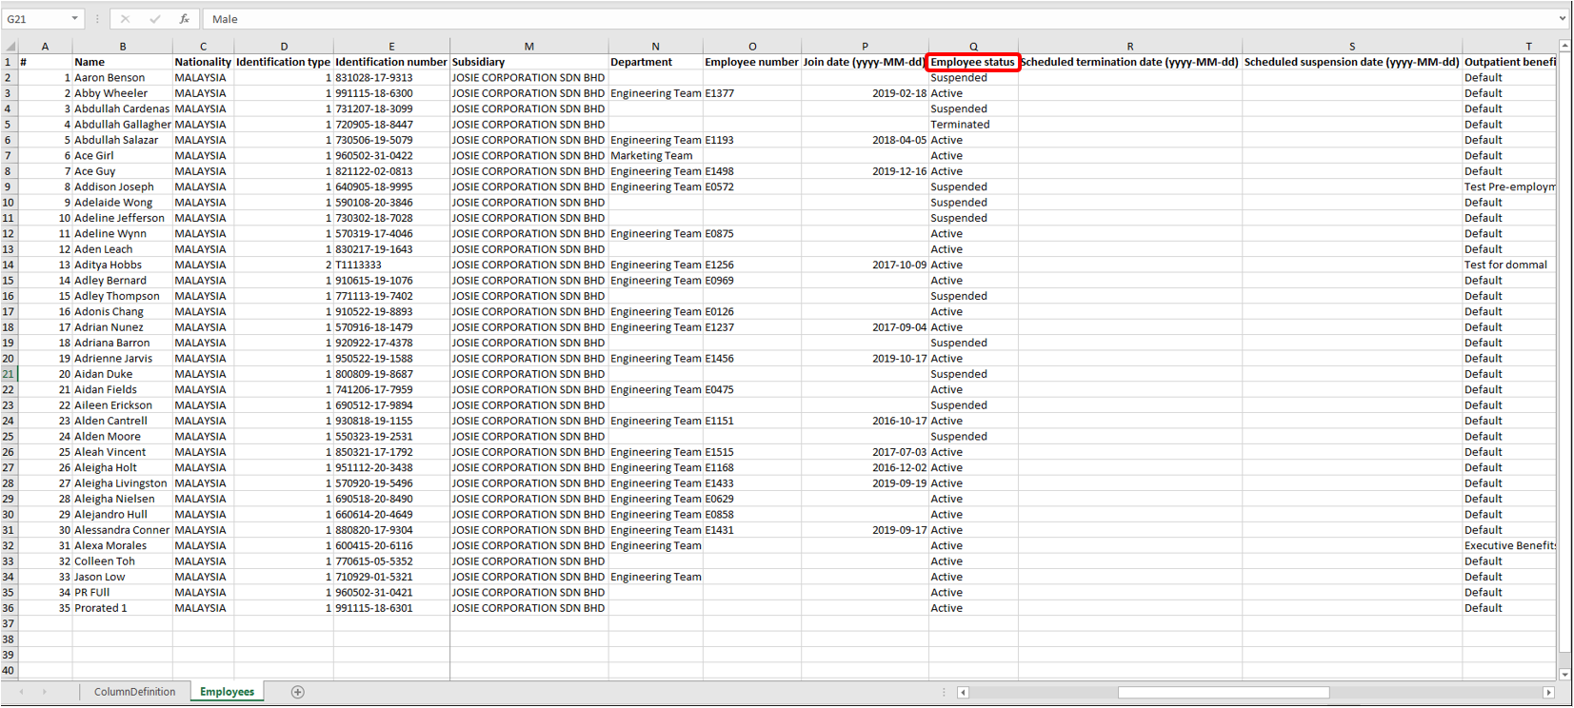Select row header 21
The height and width of the screenshot is (708, 1574).
(x=9, y=374)
